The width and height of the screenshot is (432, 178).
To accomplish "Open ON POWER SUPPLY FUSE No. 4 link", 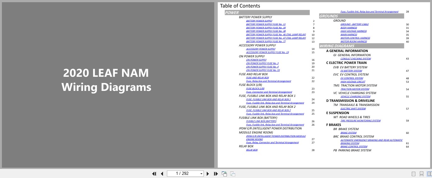I will (x=262, y=67).
